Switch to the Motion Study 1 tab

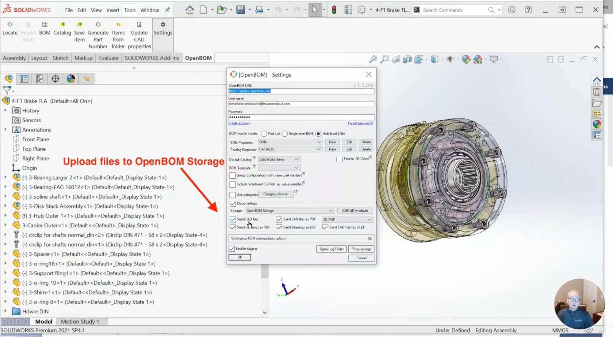80,321
